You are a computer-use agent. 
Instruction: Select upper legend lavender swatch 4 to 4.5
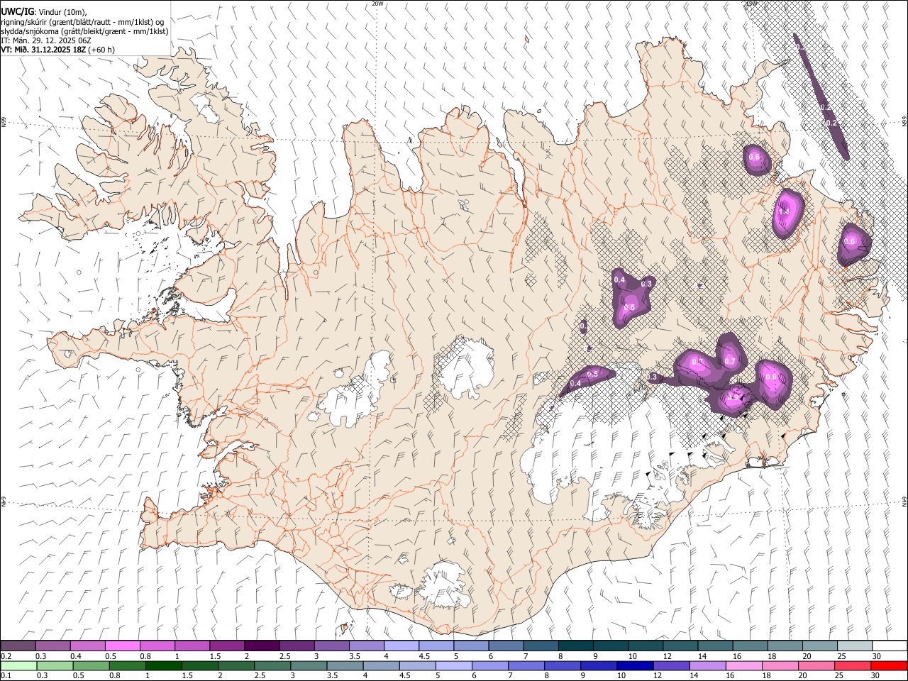point(401,646)
